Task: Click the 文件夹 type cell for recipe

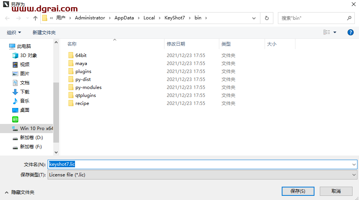Action: pos(228,103)
